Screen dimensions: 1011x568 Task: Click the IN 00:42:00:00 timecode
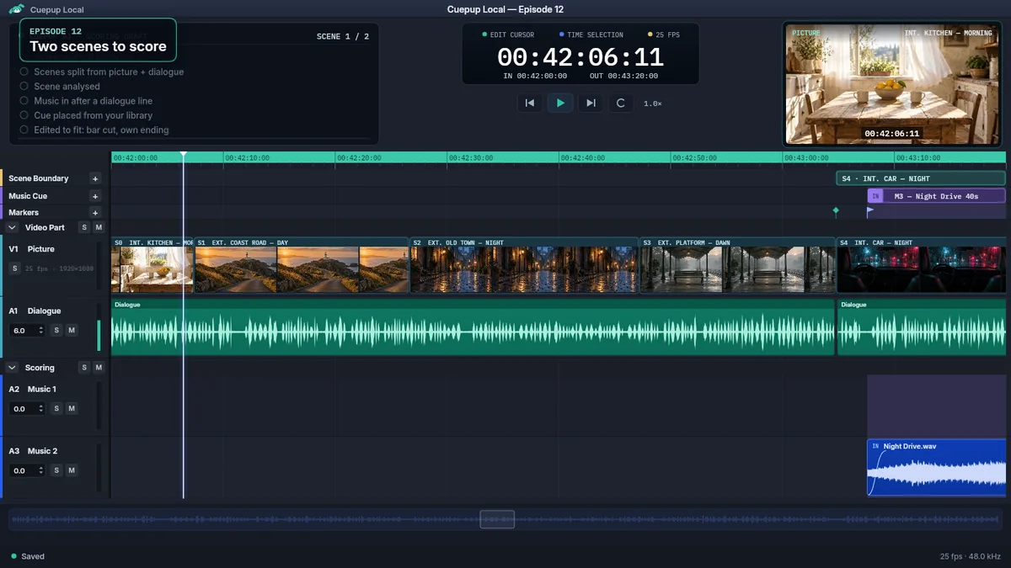(x=535, y=76)
